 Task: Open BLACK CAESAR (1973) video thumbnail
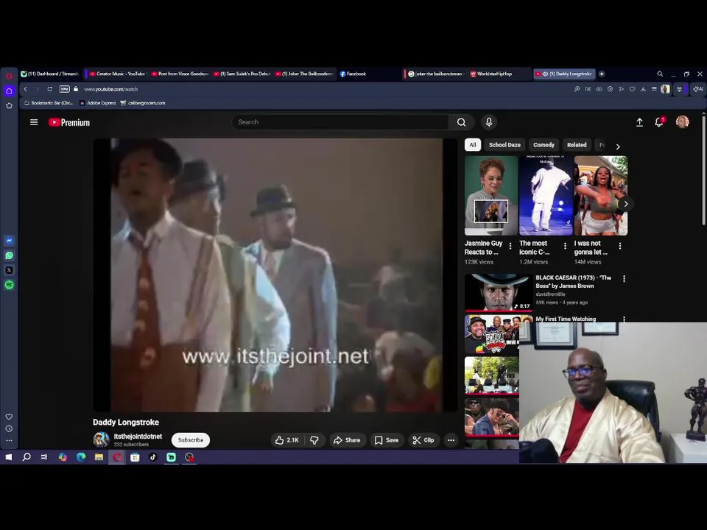499,293
